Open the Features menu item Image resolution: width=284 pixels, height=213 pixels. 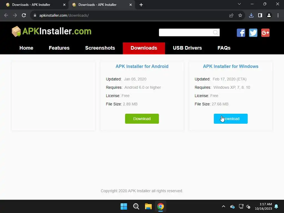point(59,48)
